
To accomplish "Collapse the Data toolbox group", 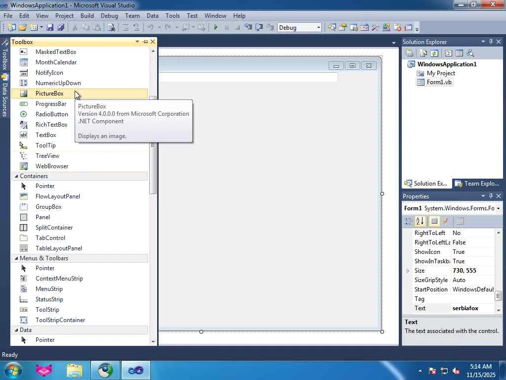I will 16,330.
